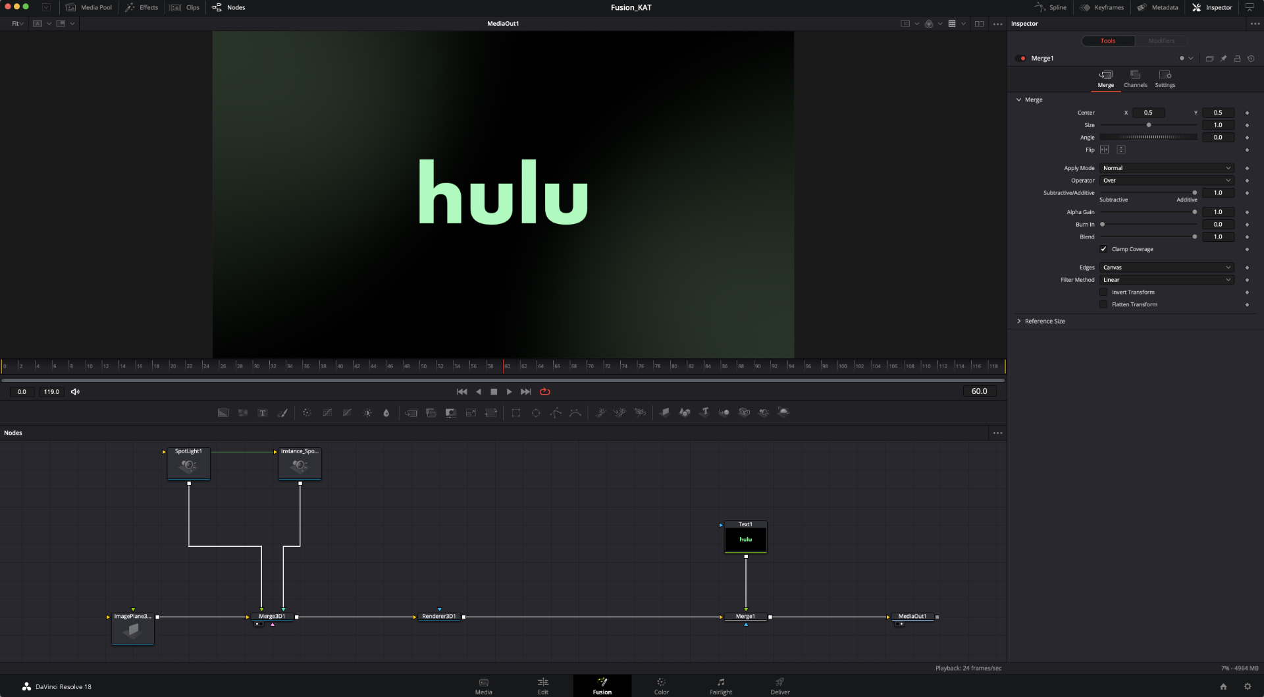Select the Paint brush tool
The height and width of the screenshot is (697, 1264).
(282, 412)
